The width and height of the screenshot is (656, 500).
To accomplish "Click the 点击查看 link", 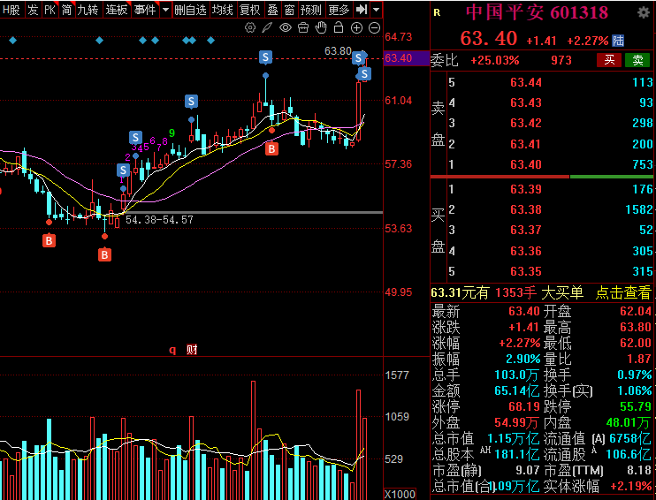I will pyautogui.click(x=623, y=292).
